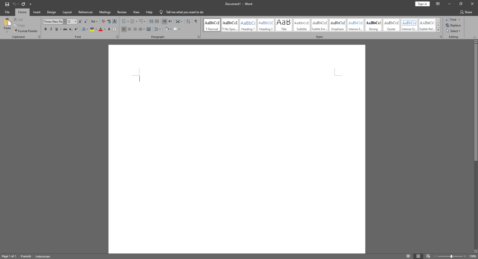Open Ribbon Display Options

coord(438,4)
